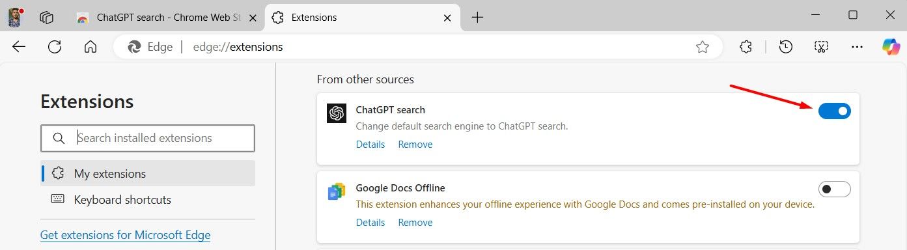
Task: Open Get extensions for Microsoft Edge link
Action: click(125, 235)
